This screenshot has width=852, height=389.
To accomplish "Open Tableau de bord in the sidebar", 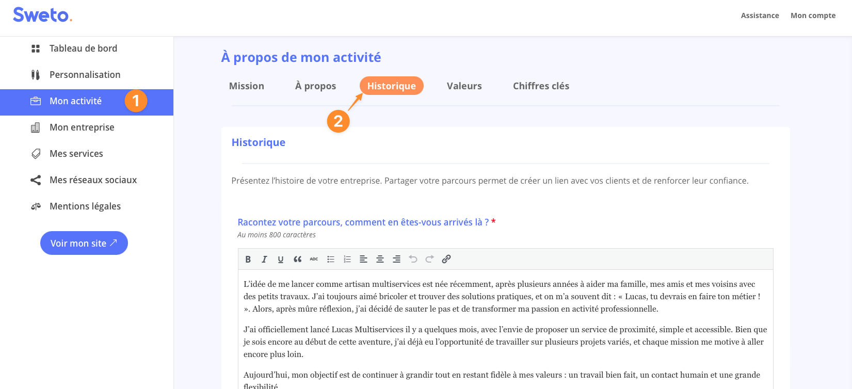I will click(x=83, y=48).
